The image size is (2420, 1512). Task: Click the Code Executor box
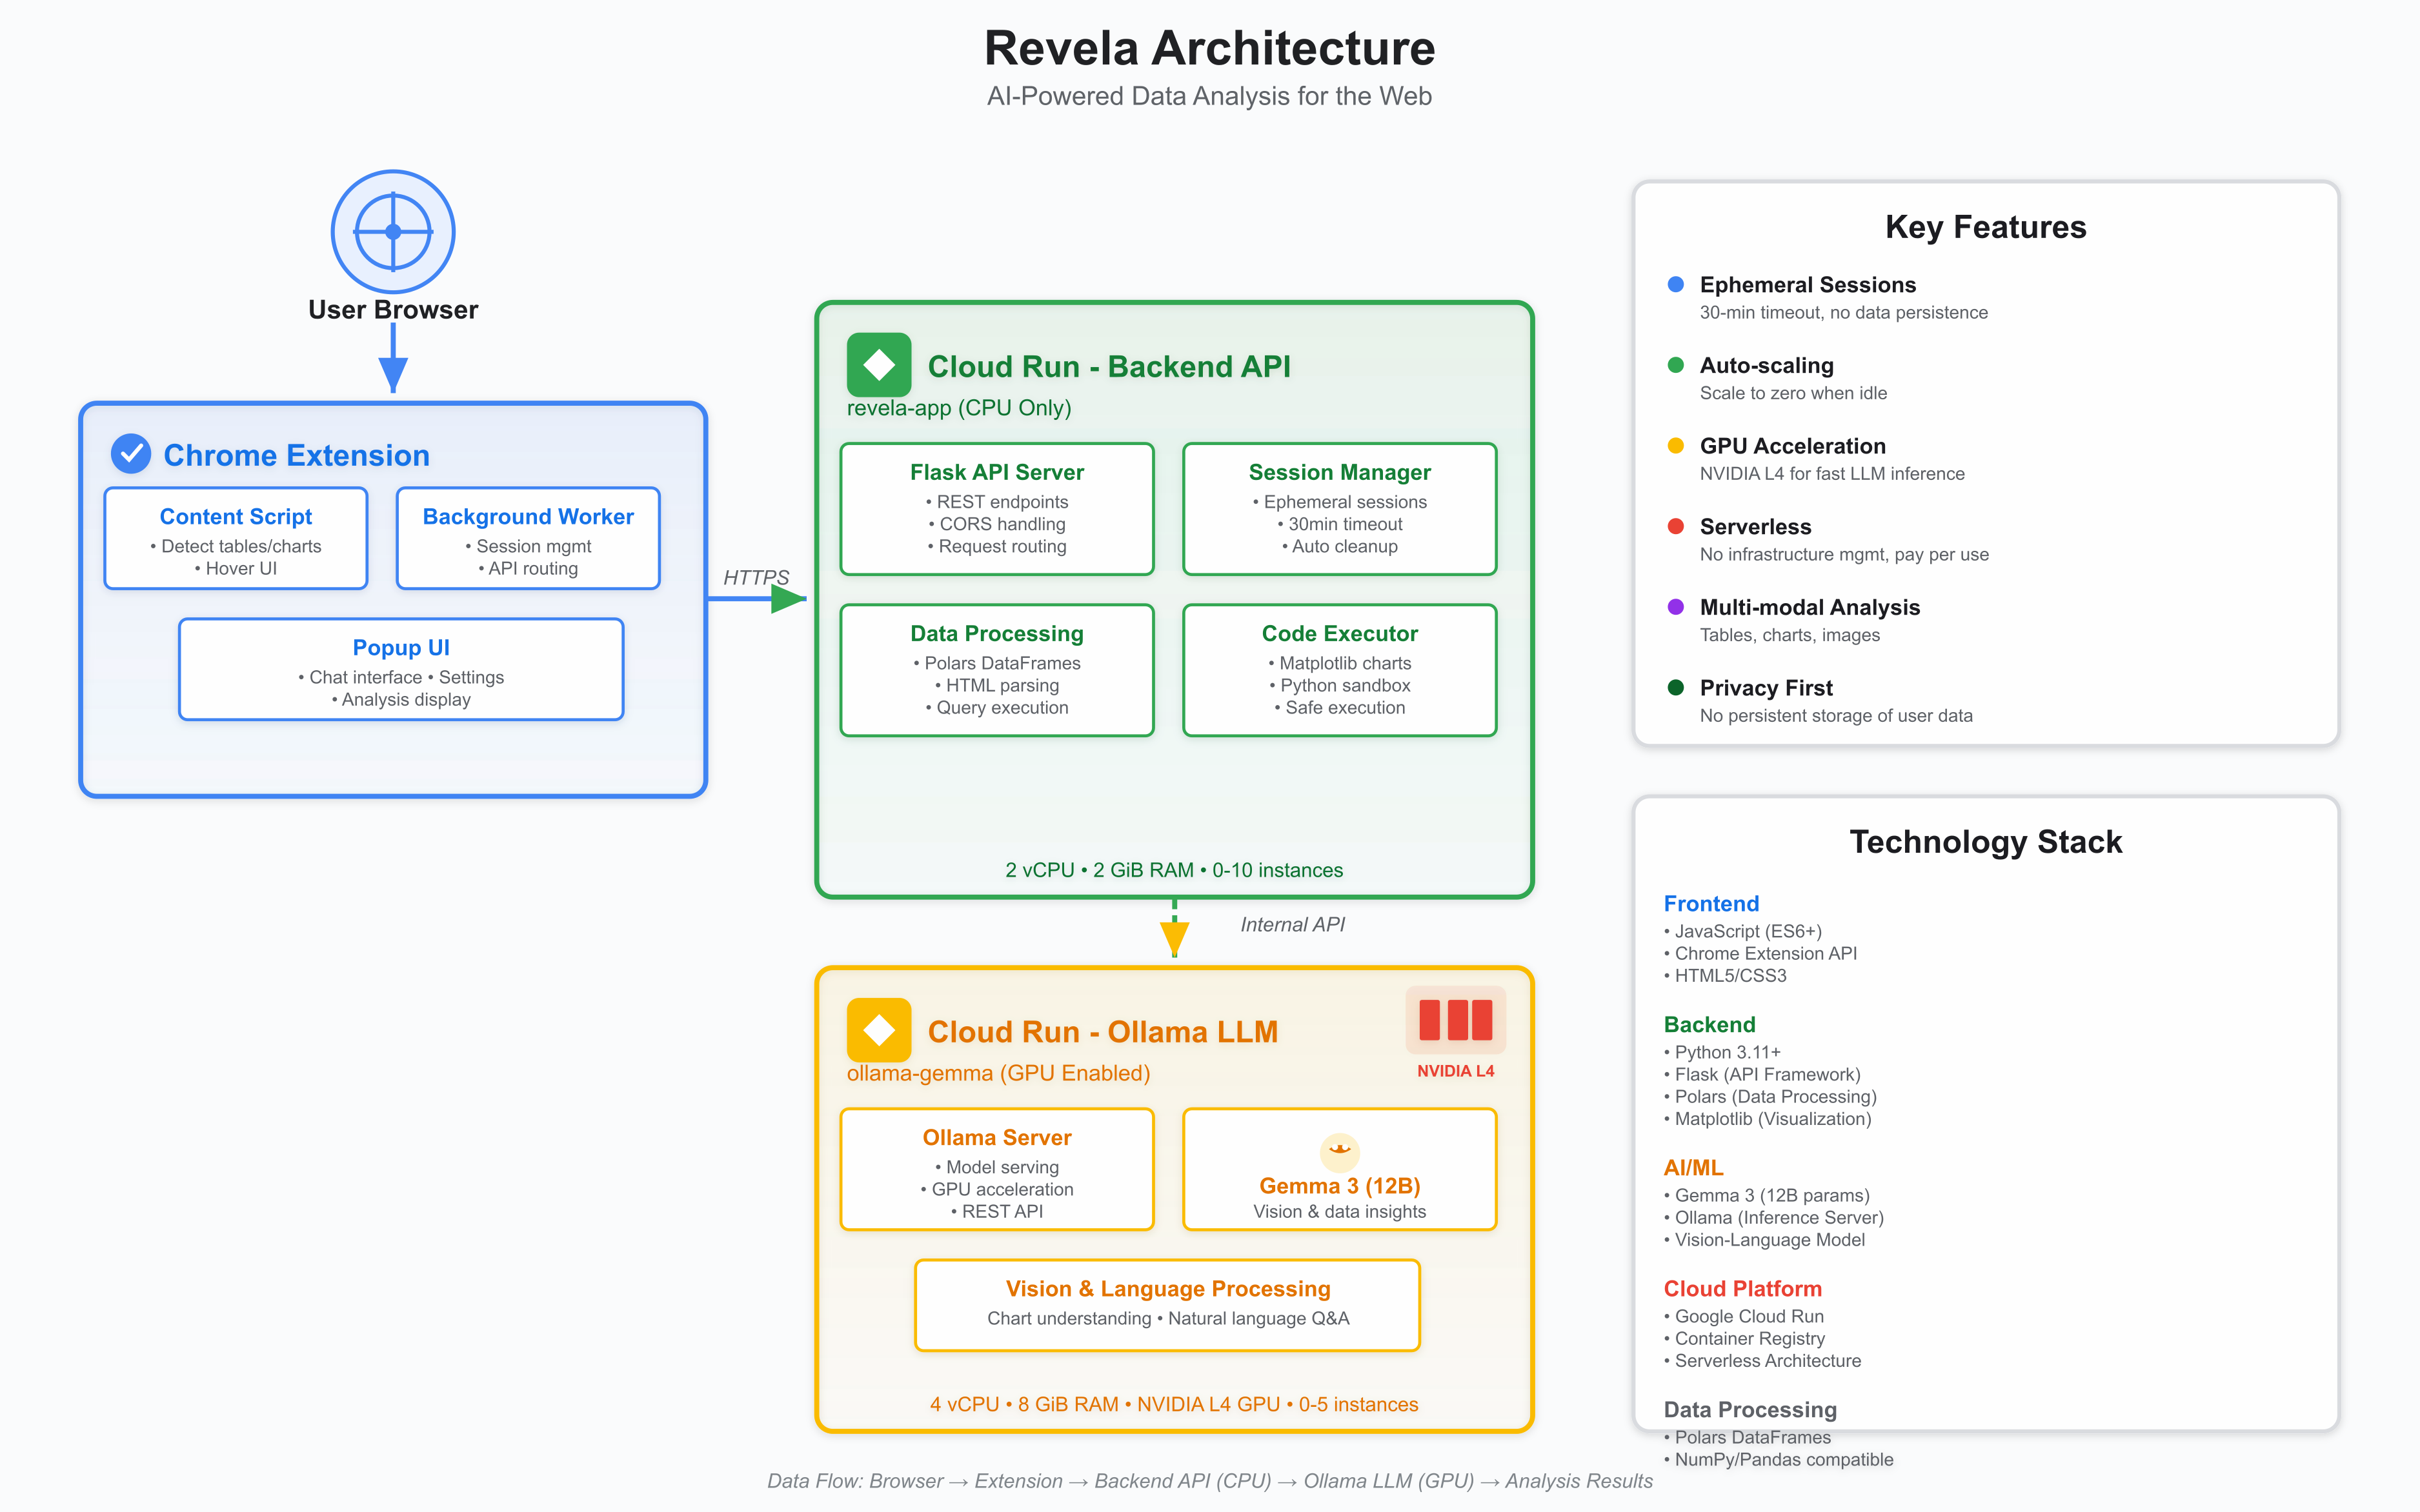click(1338, 670)
